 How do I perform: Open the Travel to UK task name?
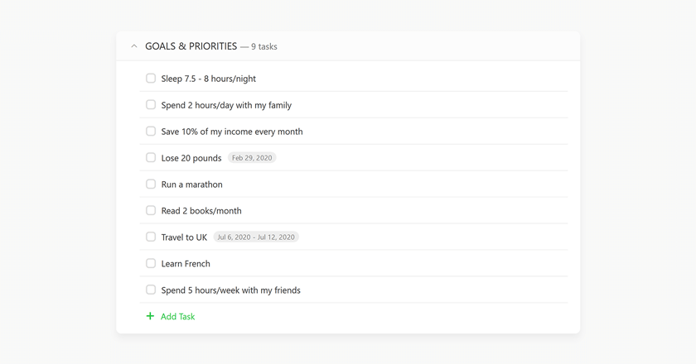[184, 237]
